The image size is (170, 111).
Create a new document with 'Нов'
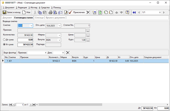click(26, 12)
